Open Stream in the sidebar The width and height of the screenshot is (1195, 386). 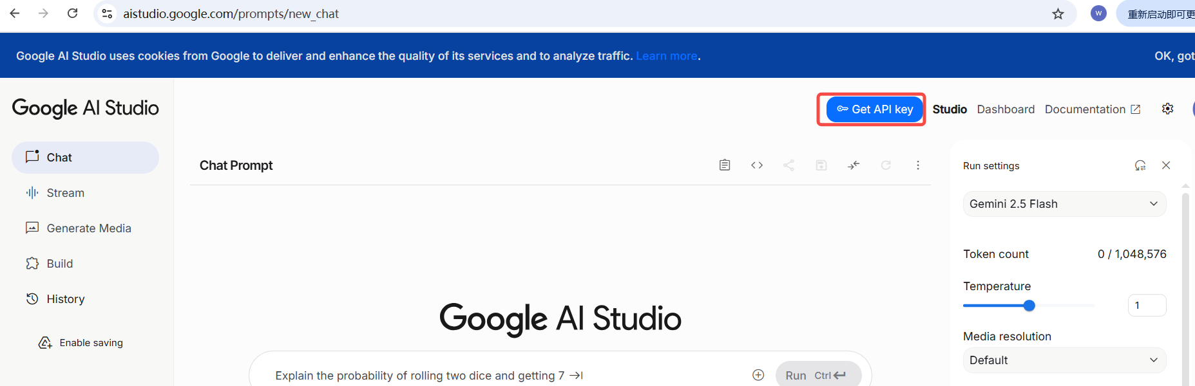click(85, 193)
